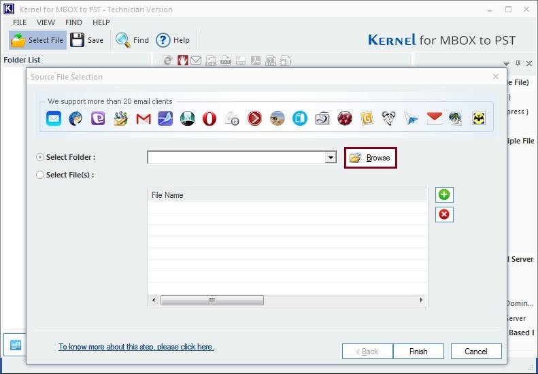538x374 pixels.
Task: Click the file list scroll right arrow
Action: coord(421,301)
